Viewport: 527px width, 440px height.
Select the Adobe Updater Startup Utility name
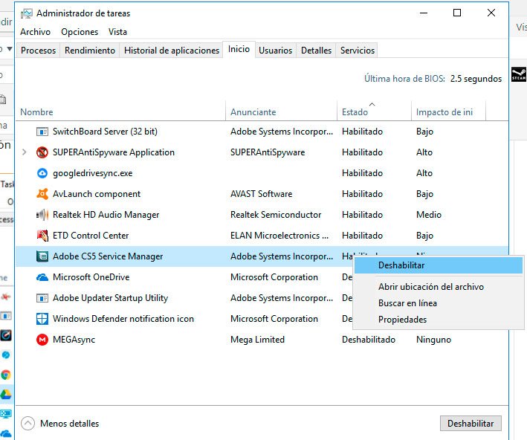(x=110, y=298)
